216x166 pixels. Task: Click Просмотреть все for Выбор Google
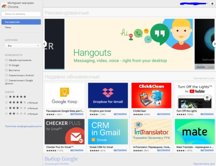[x=204, y=164]
